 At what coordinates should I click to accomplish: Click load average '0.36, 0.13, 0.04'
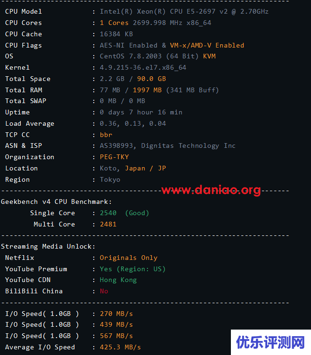point(133,124)
